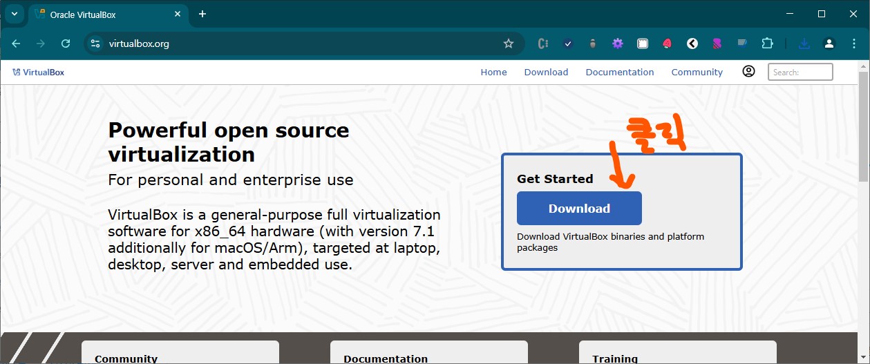Open the purple gear extension icon

point(618,44)
